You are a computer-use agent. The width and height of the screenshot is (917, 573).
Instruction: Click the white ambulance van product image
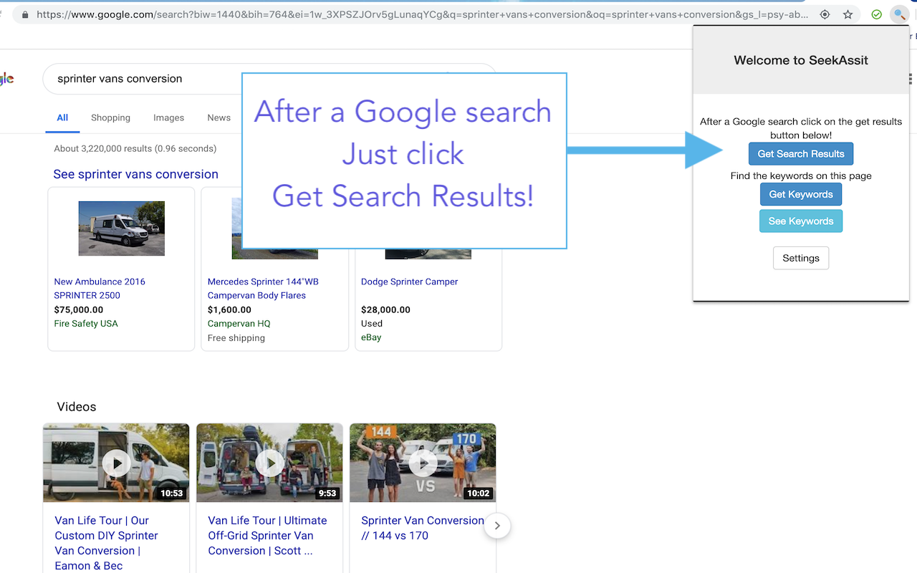pos(122,228)
